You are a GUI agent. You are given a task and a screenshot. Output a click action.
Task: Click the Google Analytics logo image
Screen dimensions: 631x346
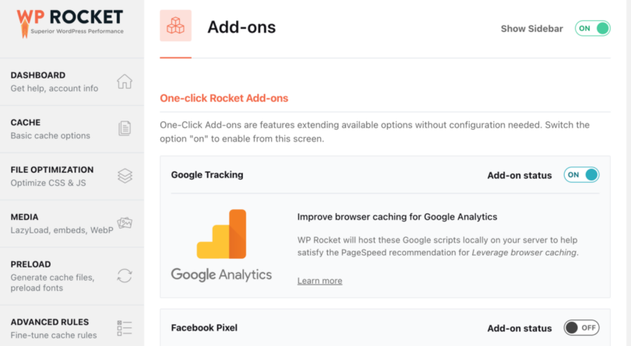[x=221, y=245]
